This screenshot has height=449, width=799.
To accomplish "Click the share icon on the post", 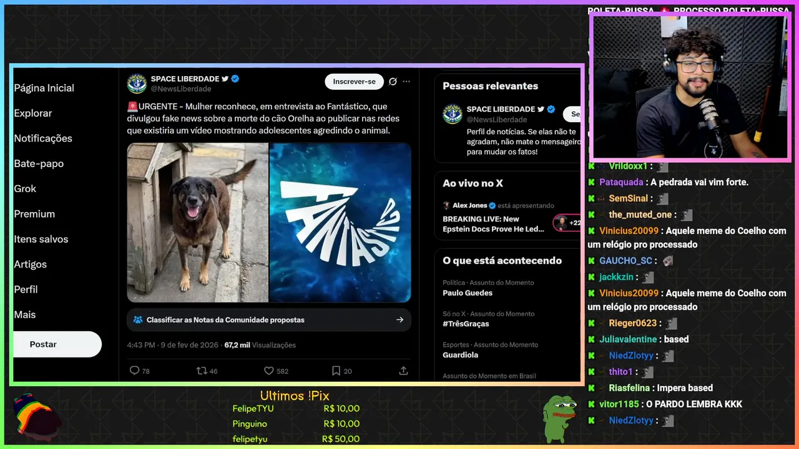I will click(403, 370).
